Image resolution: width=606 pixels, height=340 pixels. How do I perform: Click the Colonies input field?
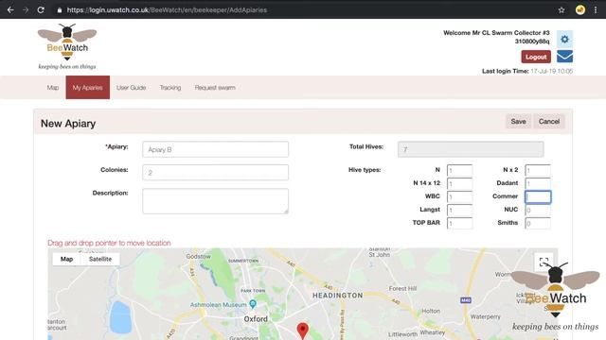coord(215,172)
